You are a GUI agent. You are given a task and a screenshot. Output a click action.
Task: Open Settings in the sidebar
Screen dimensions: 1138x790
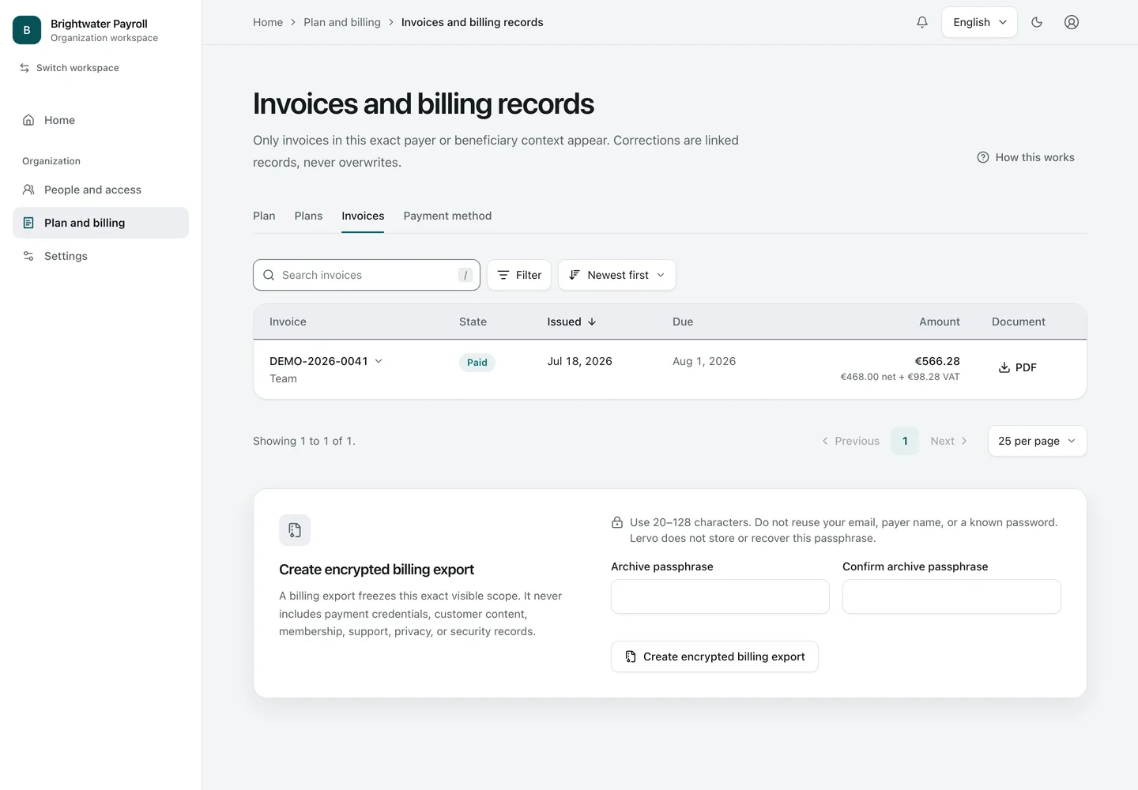point(100,256)
